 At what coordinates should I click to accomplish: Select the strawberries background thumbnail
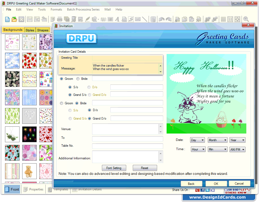[x=29, y=61]
